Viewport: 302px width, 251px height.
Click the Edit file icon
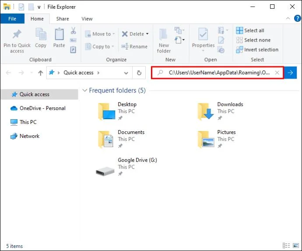221,40
